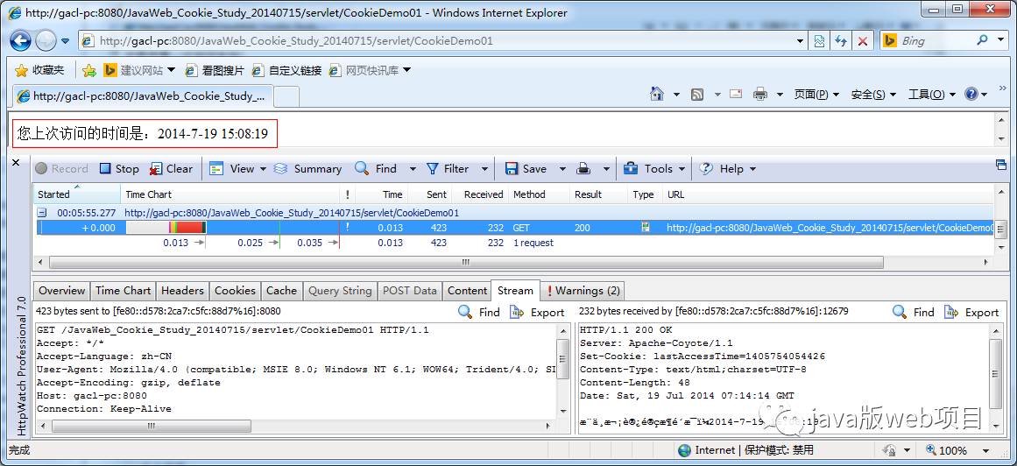Click the sent stream horizontal scrollbar
The width and height of the screenshot is (1017, 466).
(151, 427)
